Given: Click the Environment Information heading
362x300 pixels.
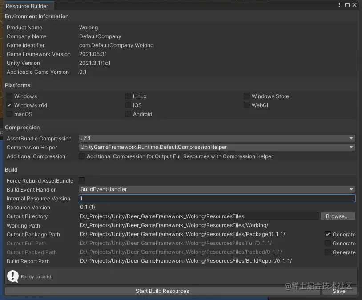Looking at the screenshot, I should point(37,16).
